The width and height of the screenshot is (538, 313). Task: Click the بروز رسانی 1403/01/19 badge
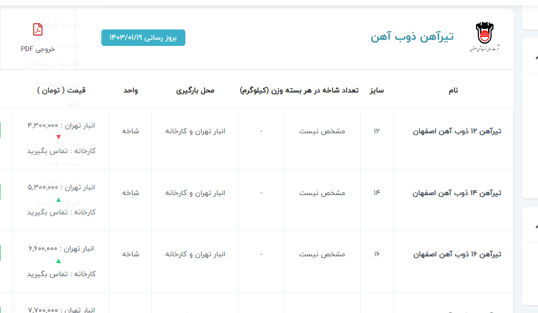pos(143,37)
